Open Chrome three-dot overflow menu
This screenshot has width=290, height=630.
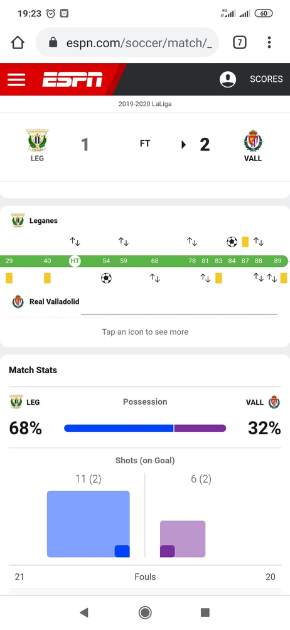tap(269, 43)
